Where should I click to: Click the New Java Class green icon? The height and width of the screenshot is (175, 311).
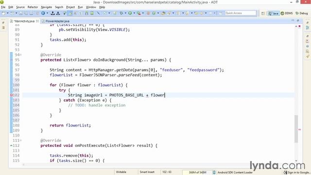[x=154, y=13]
